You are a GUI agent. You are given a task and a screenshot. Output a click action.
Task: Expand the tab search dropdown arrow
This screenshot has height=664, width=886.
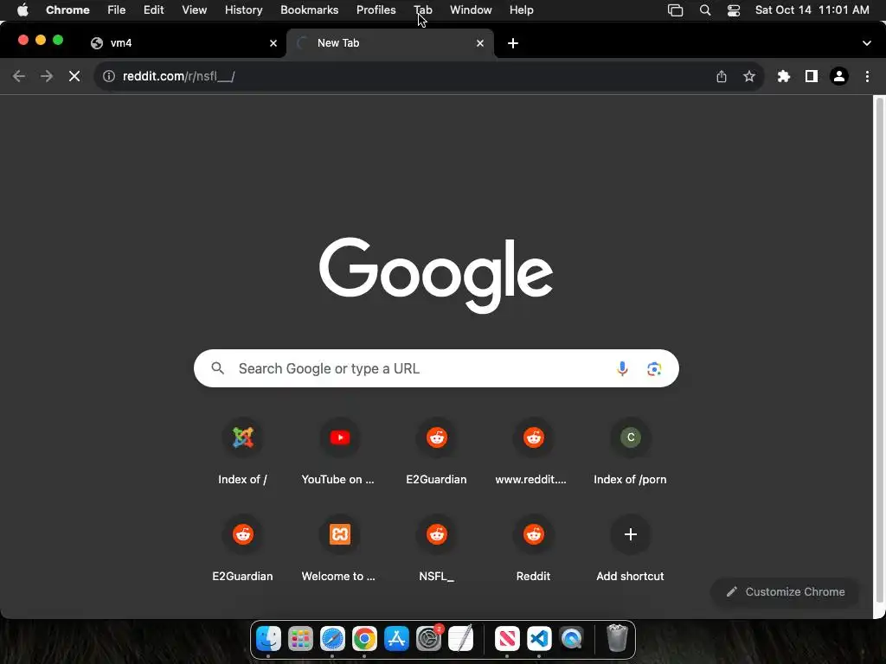pos(867,43)
